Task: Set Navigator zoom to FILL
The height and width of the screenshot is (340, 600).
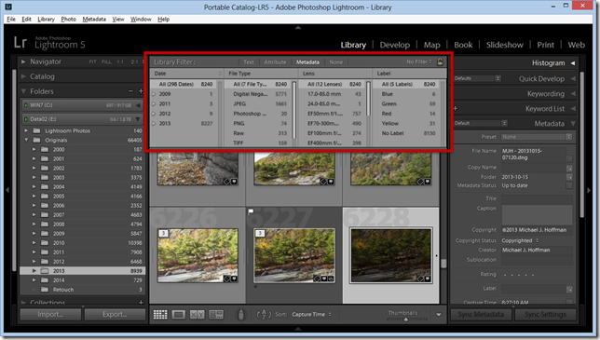Action: pos(106,61)
